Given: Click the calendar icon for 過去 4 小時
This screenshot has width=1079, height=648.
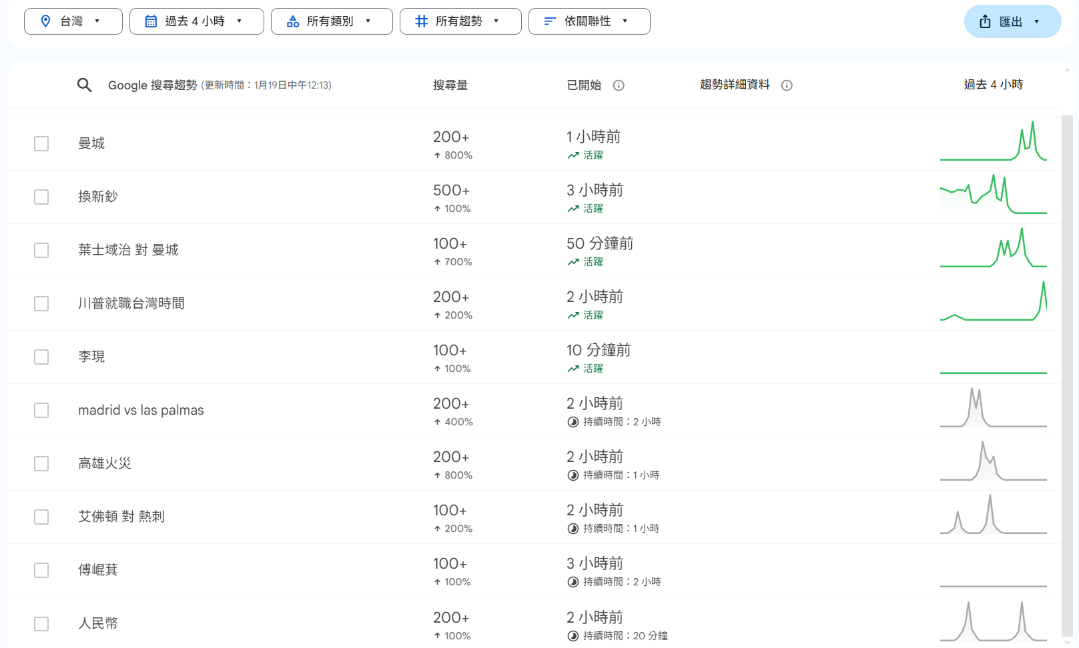Looking at the screenshot, I should [151, 21].
